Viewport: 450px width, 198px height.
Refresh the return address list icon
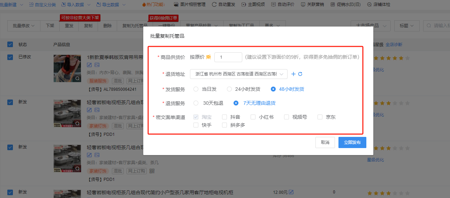[300, 74]
